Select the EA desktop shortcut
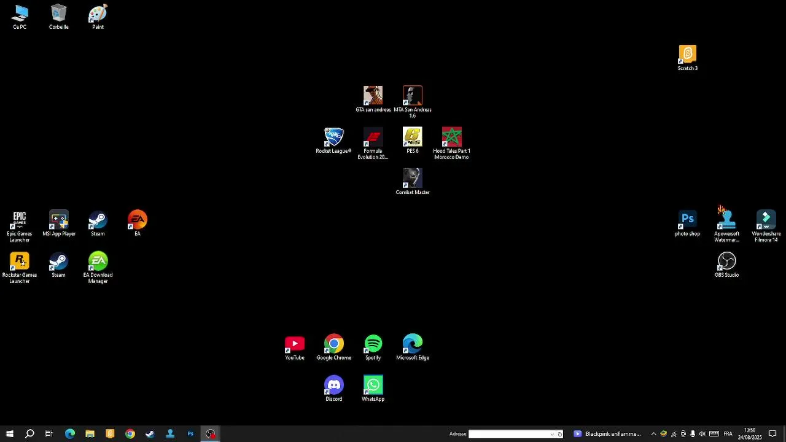 (x=138, y=223)
